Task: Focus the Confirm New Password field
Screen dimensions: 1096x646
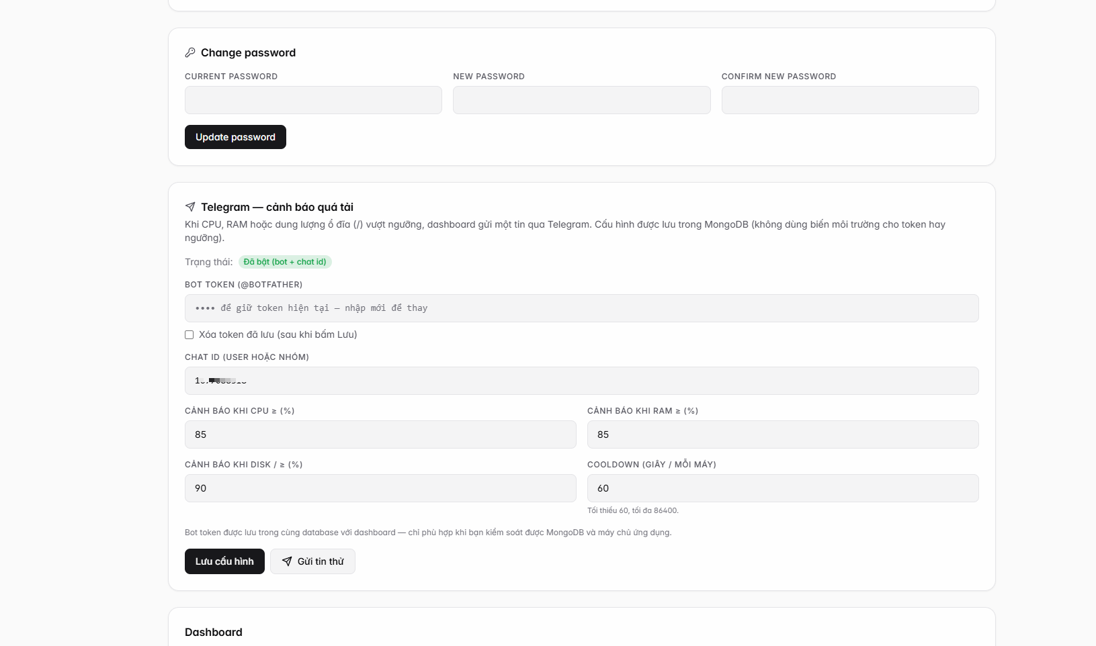Action: (x=850, y=100)
